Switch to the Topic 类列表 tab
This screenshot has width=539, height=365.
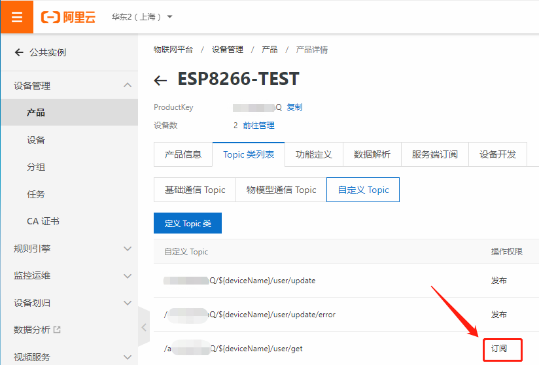pos(249,154)
